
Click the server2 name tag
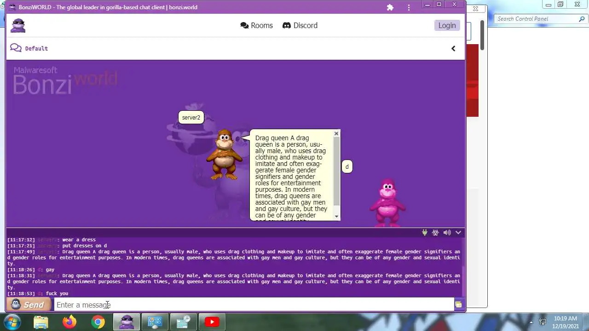[191, 117]
